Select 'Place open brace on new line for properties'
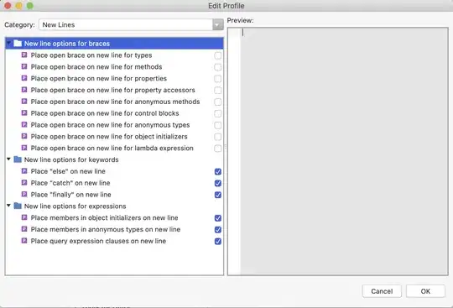This screenshot has width=453, height=308. tap(99, 78)
